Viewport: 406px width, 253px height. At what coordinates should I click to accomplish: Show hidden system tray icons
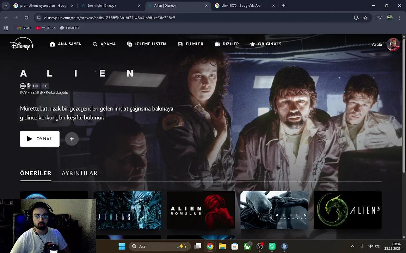click(352, 246)
